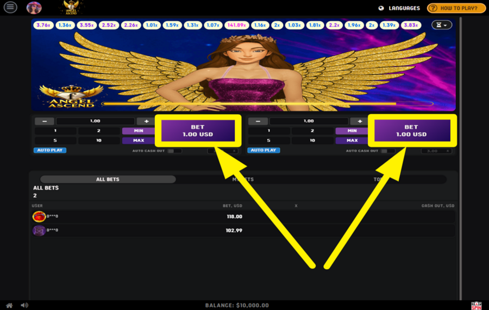Image resolution: width=489 pixels, height=310 pixels.
Task: Switch to the All Bets tab
Action: [x=108, y=179]
